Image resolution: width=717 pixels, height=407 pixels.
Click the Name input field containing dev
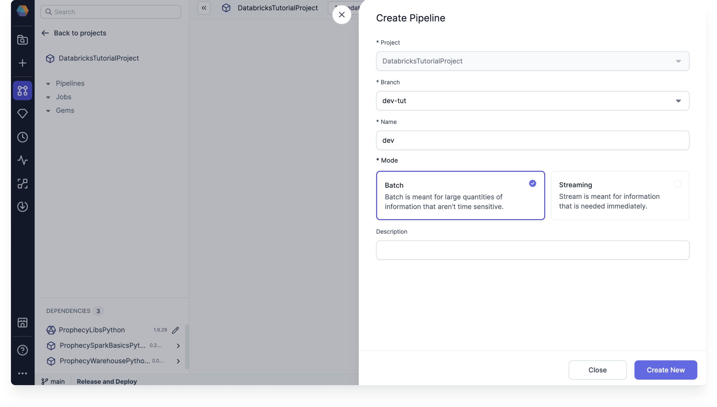pos(533,140)
